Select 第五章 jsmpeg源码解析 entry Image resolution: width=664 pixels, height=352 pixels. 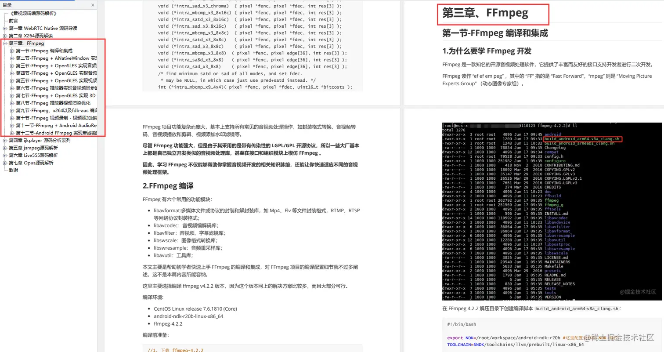33,148
